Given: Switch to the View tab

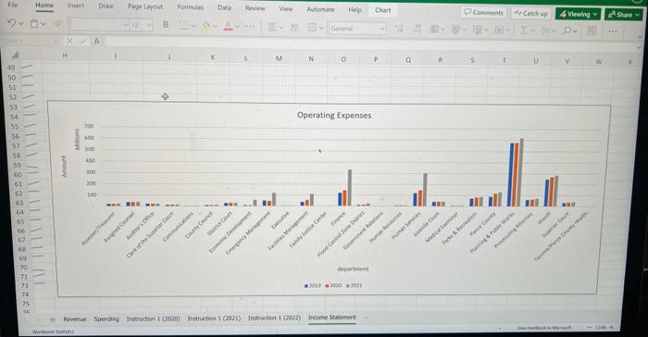Looking at the screenshot, I should (285, 8).
